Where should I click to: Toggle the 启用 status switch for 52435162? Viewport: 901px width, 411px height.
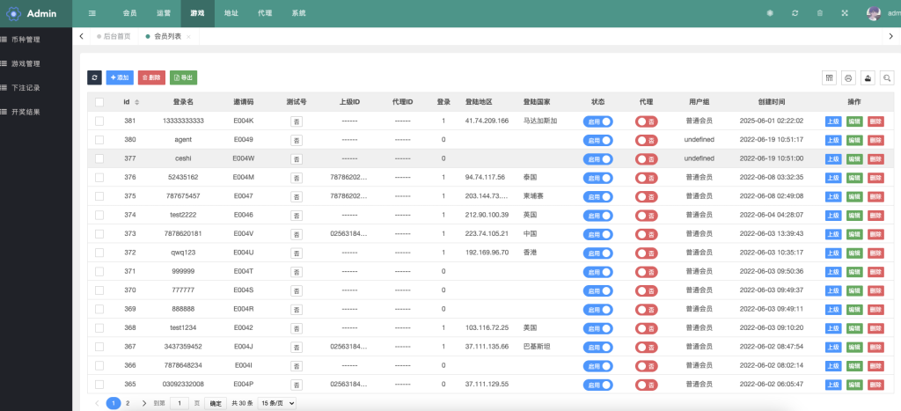(597, 178)
